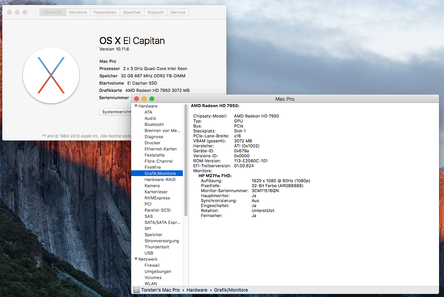Select Festplatte in the sidebar
This screenshot has width=444, height=297.
pyautogui.click(x=155, y=155)
